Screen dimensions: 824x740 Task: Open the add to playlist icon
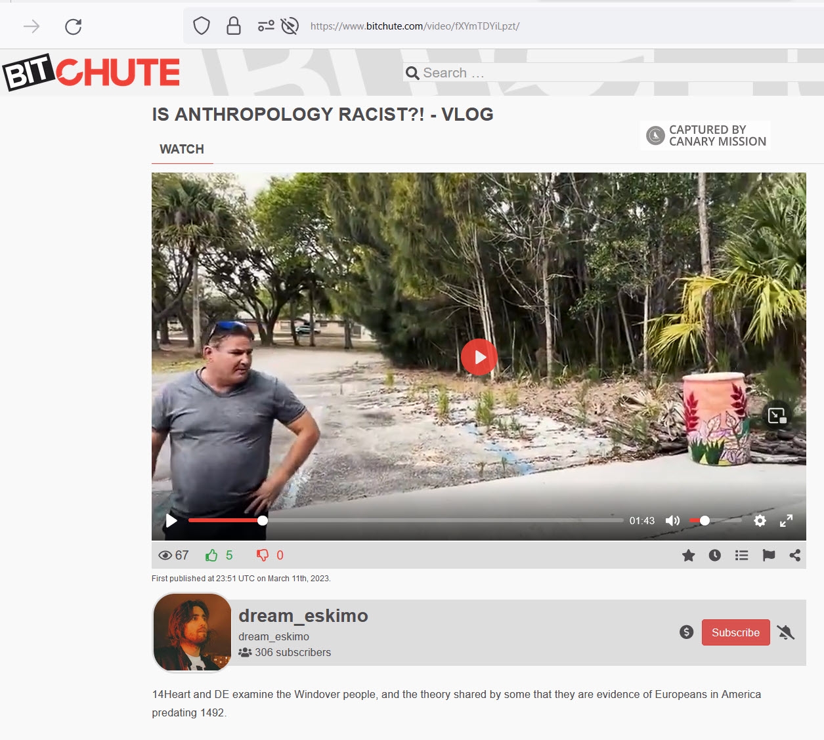click(x=742, y=556)
